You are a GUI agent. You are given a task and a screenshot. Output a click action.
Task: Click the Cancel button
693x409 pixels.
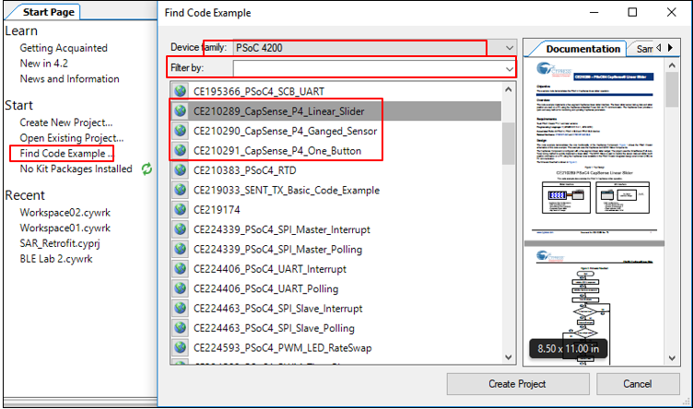tap(638, 384)
